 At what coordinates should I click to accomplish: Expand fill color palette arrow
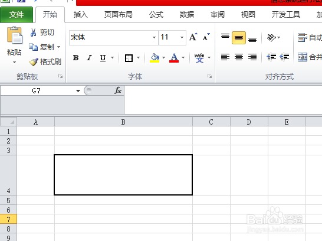point(164,57)
